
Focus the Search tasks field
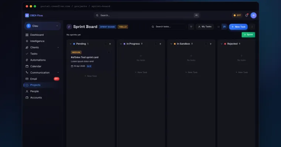[x=168, y=27]
